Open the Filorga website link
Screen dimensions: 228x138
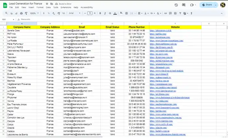coord(160,94)
